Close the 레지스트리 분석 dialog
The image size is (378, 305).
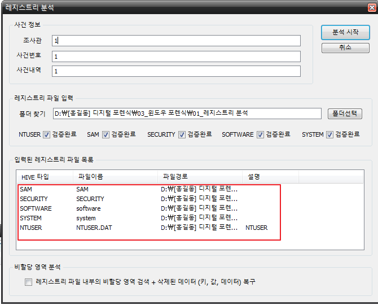click(372, 8)
